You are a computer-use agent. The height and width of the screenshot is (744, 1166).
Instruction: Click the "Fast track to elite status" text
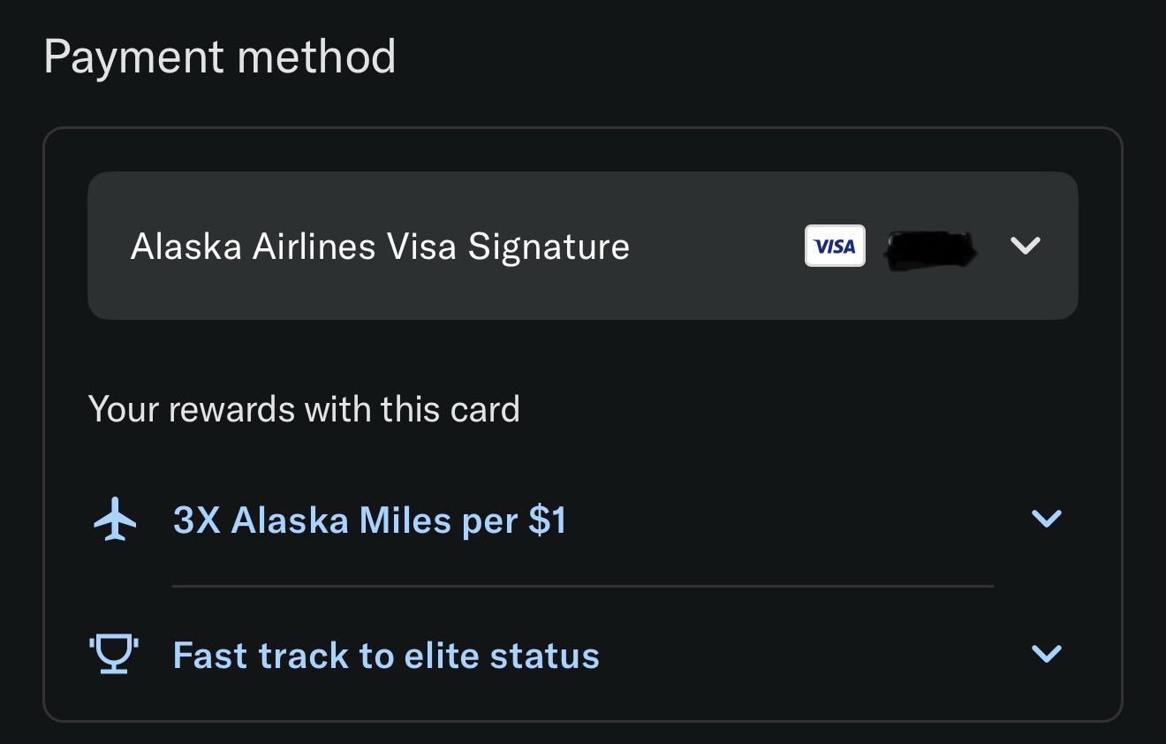click(386, 656)
